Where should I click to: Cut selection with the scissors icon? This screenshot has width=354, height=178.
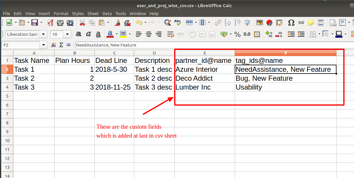(x=82, y=22)
